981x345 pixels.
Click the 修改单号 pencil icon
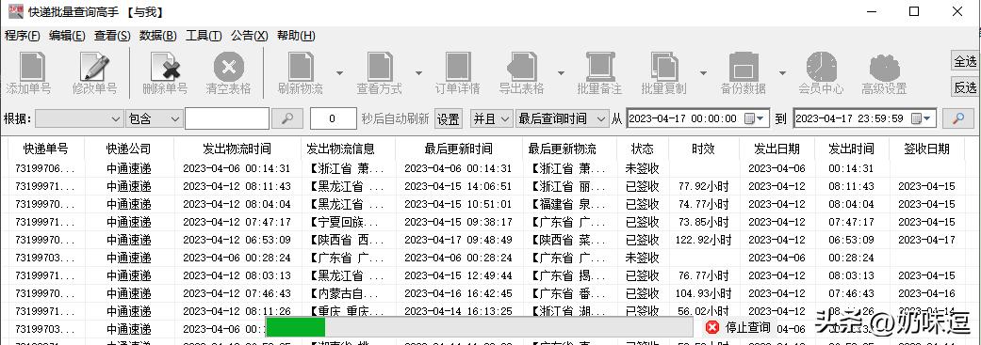coord(94,68)
